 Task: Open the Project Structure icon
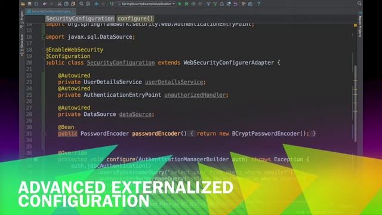[250, 4]
